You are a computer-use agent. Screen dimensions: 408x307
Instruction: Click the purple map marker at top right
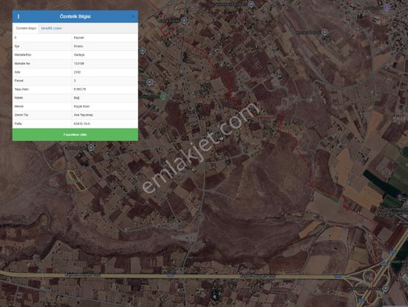(x=387, y=8)
